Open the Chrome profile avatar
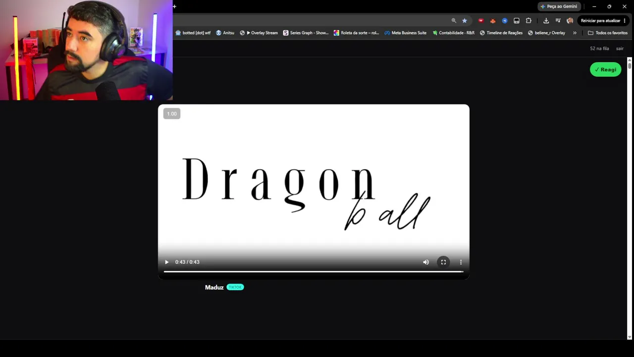 [x=570, y=21]
